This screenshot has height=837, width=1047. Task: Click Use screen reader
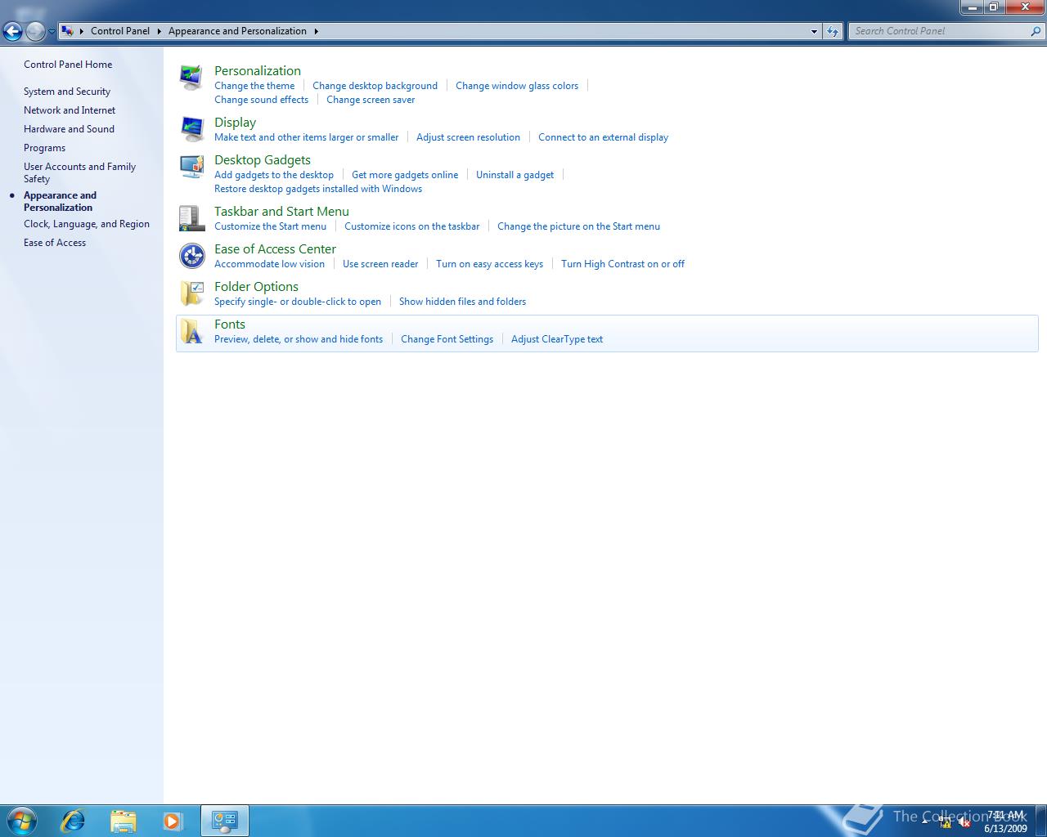pyautogui.click(x=380, y=264)
